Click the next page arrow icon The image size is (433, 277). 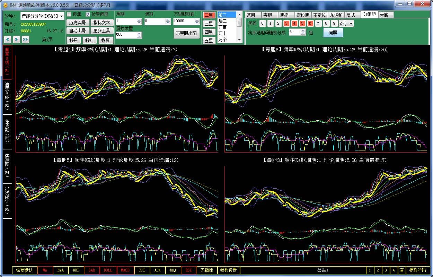point(16,40)
